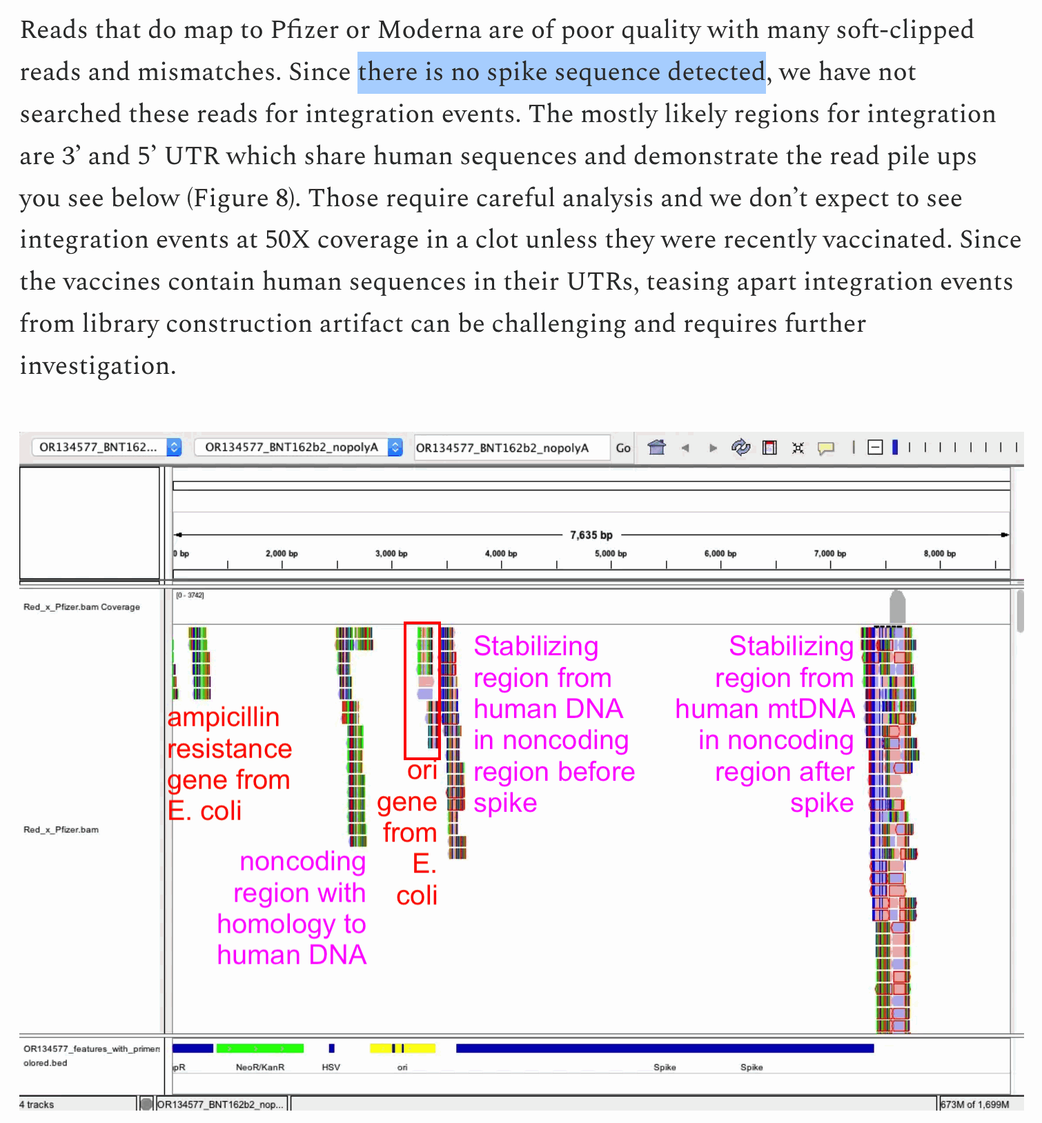1042x1123 pixels.
Task: Select the Red_x_Pfizer.bam Coverage track name
Action: click(x=81, y=607)
